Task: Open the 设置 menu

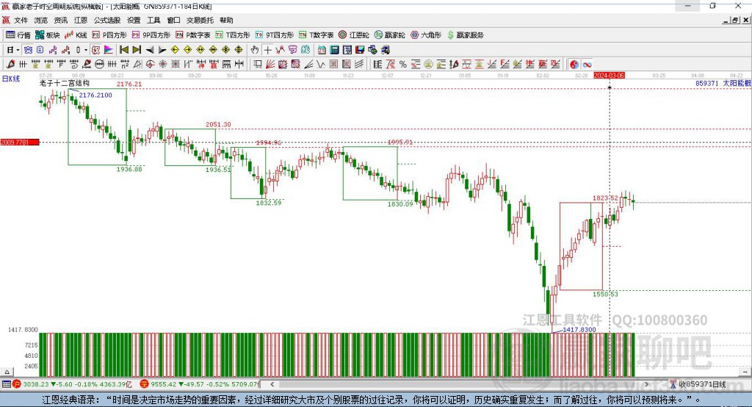Action: [x=134, y=20]
